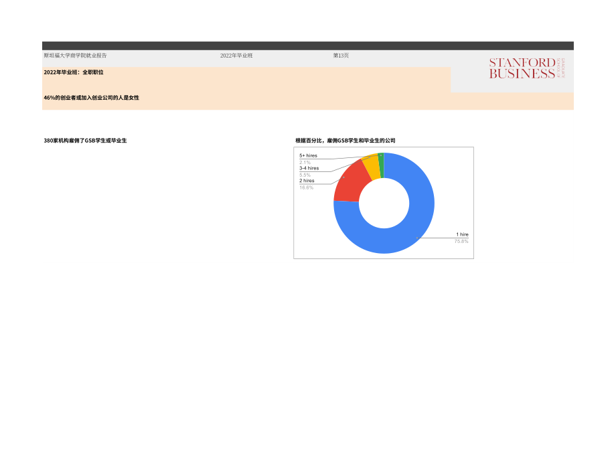
Task: Click the white center of the donut chart
Action: point(384,203)
